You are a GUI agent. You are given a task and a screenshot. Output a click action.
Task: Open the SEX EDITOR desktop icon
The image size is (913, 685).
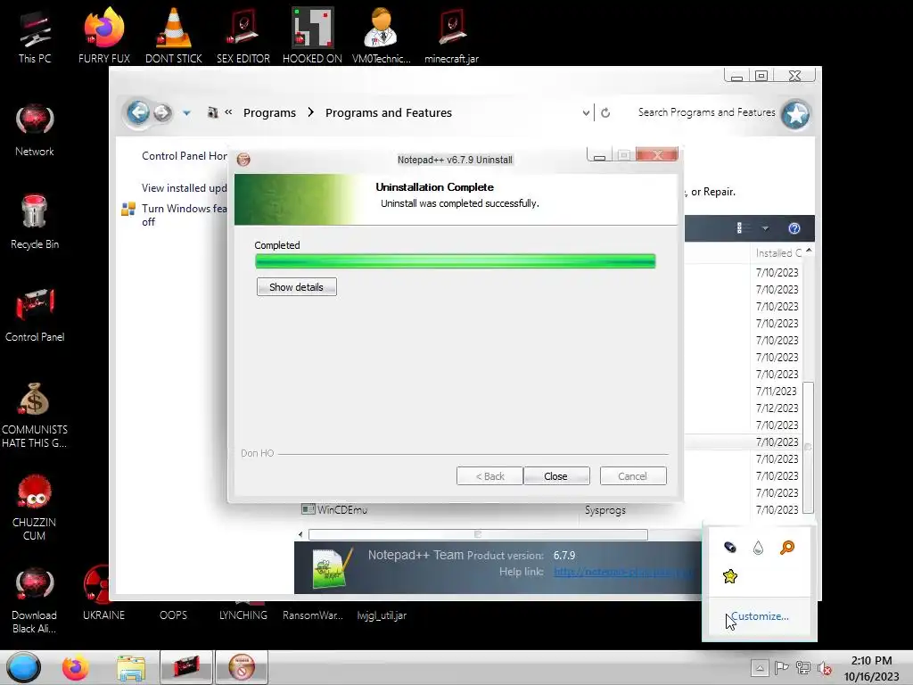tap(243, 36)
